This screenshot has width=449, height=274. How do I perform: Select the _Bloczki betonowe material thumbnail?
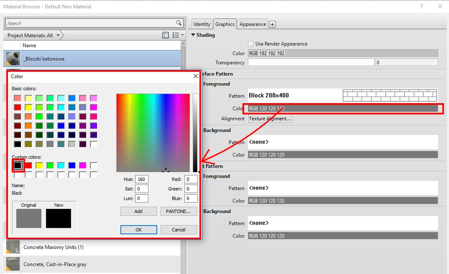click(12, 58)
